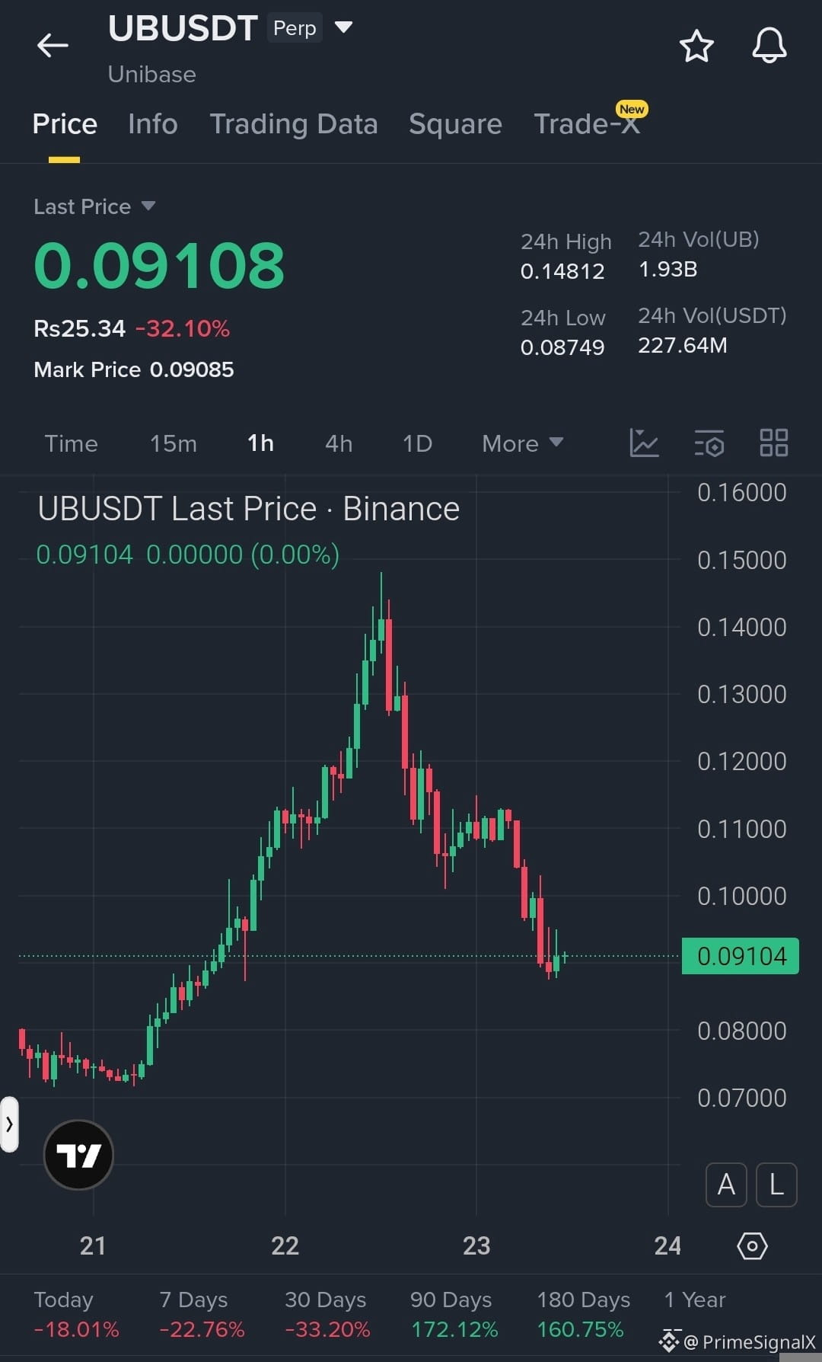Tap the 24h Low value 0.08749
The width and height of the screenshot is (822, 1362).
click(x=562, y=347)
